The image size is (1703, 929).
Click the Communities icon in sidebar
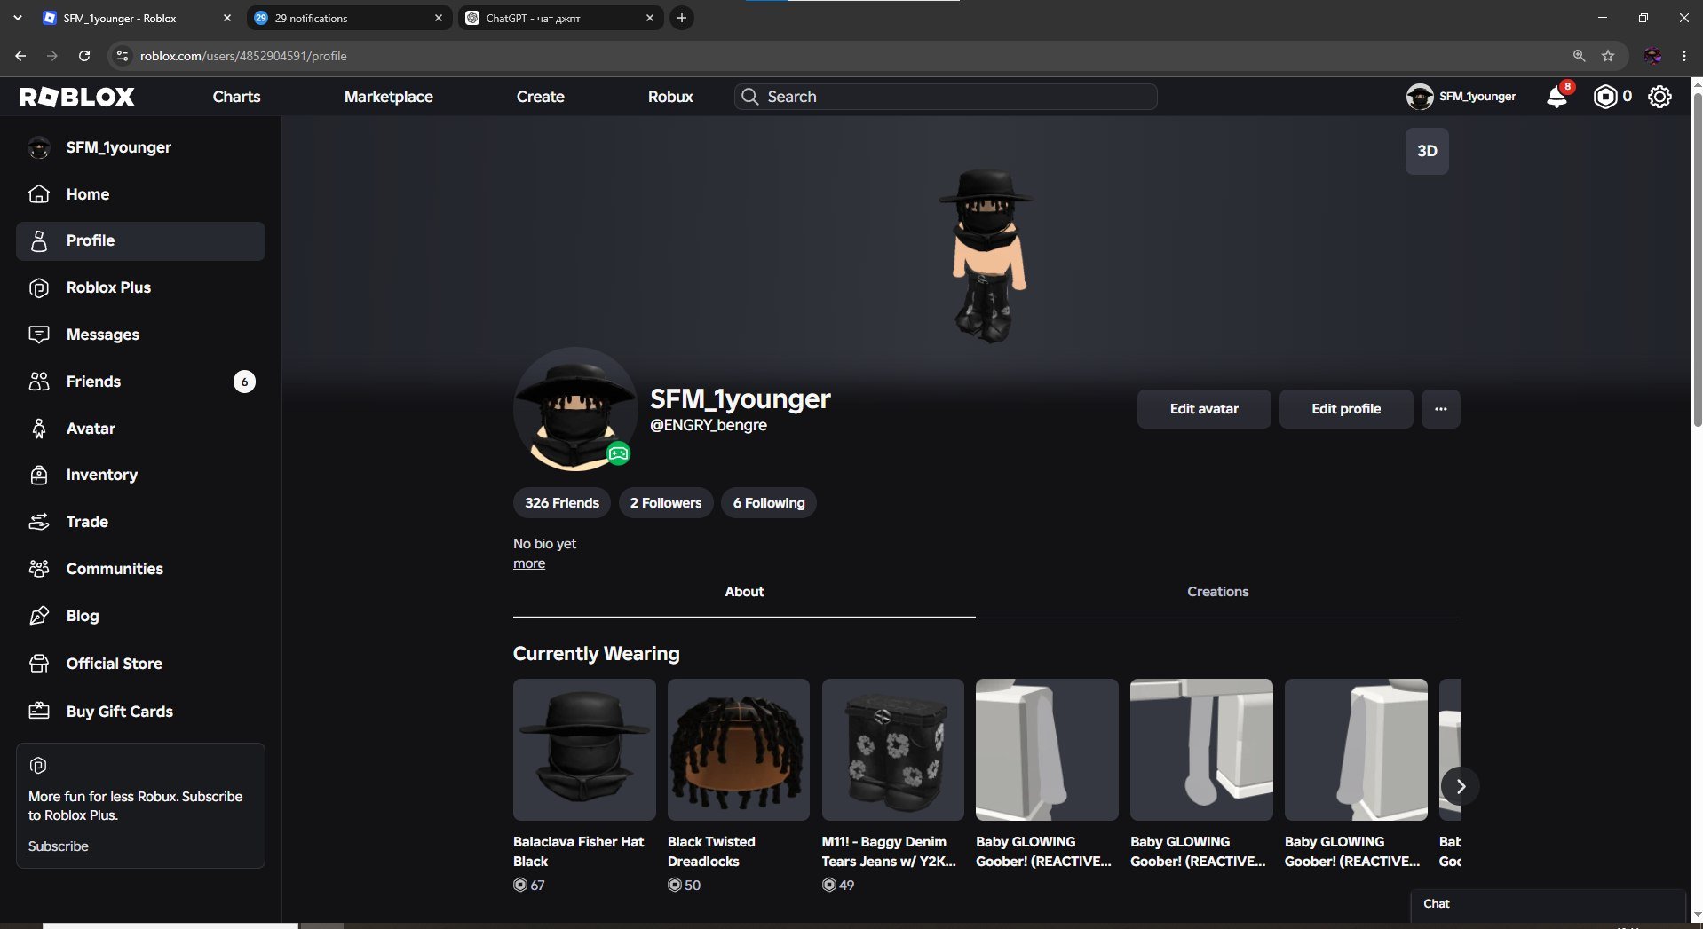(39, 569)
